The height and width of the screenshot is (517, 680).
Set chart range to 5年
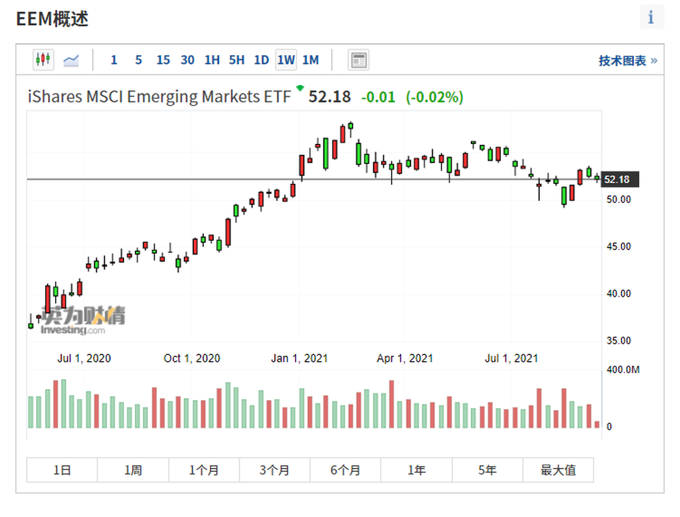coord(487,470)
